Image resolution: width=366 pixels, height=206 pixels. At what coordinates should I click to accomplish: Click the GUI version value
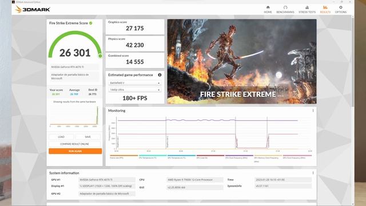(195, 187)
